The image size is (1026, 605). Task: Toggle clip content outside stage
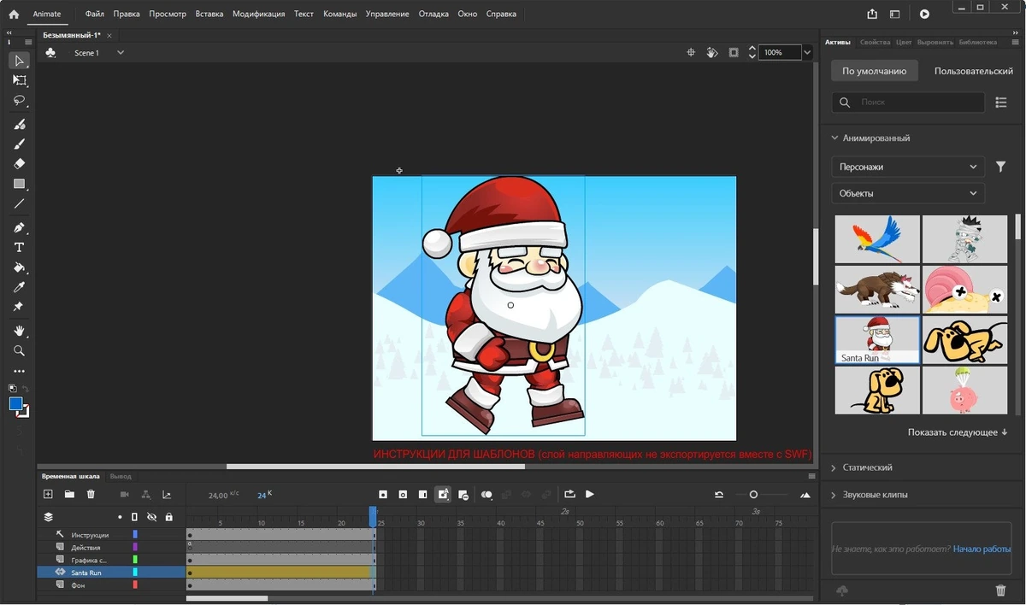(x=734, y=52)
